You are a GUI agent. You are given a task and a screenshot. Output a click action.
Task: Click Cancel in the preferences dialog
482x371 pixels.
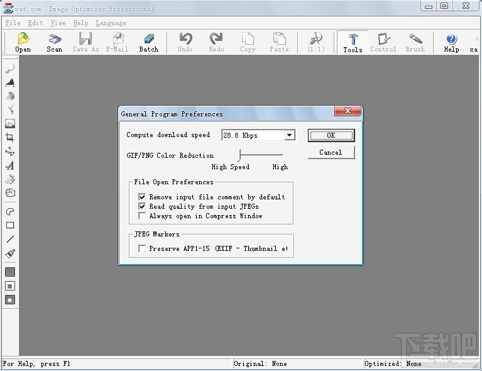pos(331,152)
